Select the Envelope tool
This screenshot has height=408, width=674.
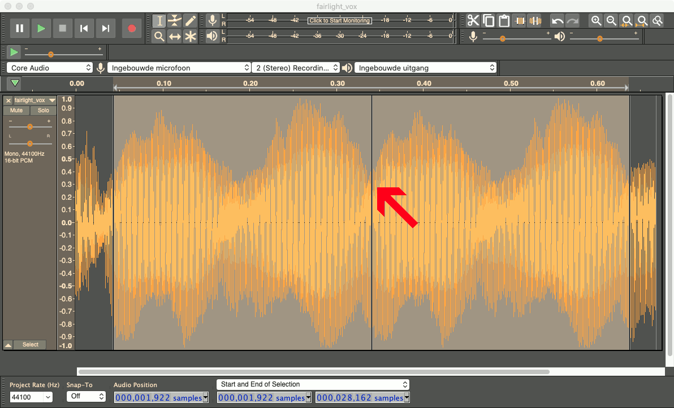[175, 20]
